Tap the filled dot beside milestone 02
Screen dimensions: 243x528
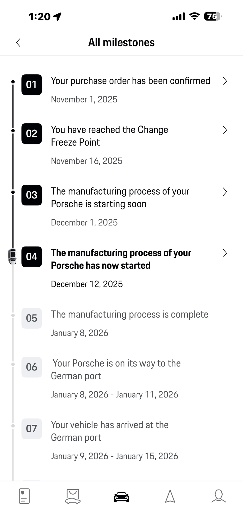13,130
